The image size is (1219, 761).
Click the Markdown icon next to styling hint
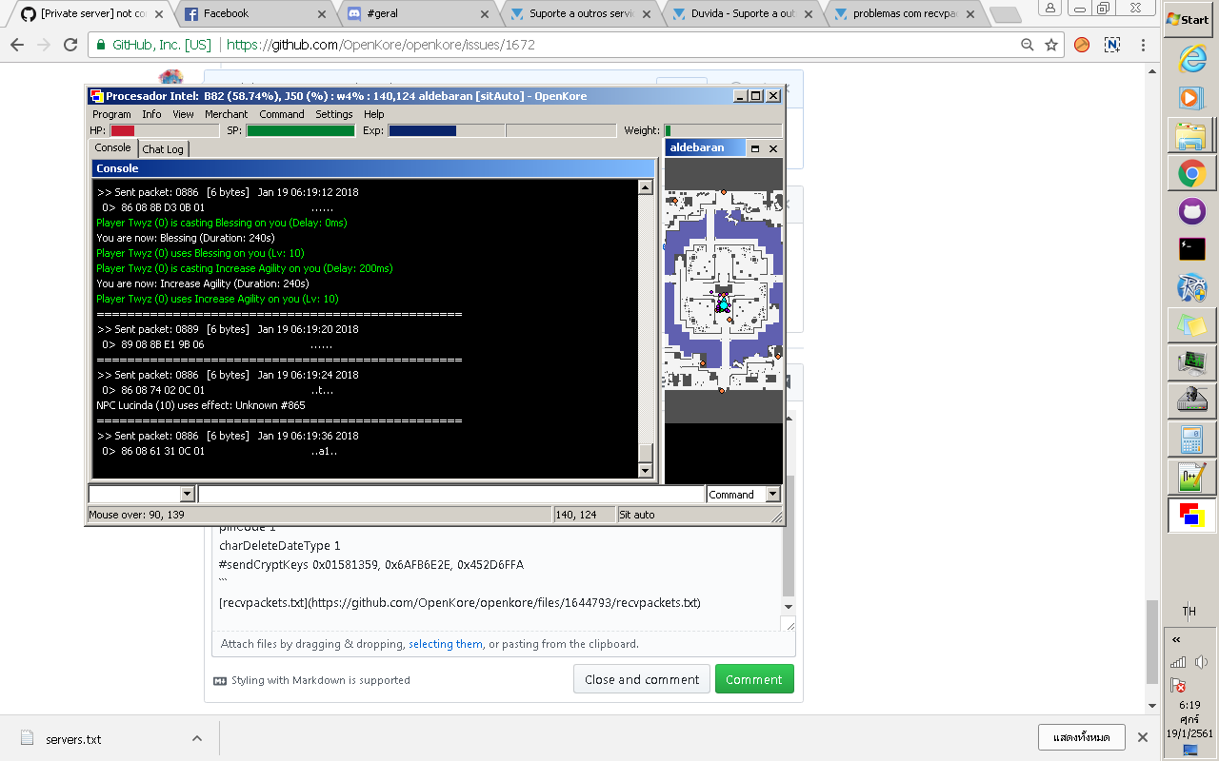click(x=220, y=679)
